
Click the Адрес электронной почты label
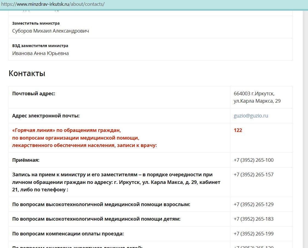[46, 116]
